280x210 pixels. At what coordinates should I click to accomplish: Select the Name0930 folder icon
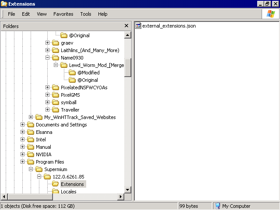(x=56, y=58)
